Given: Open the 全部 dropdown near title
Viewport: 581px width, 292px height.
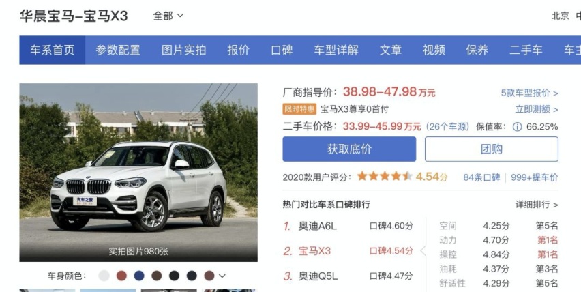Looking at the screenshot, I should coord(168,16).
